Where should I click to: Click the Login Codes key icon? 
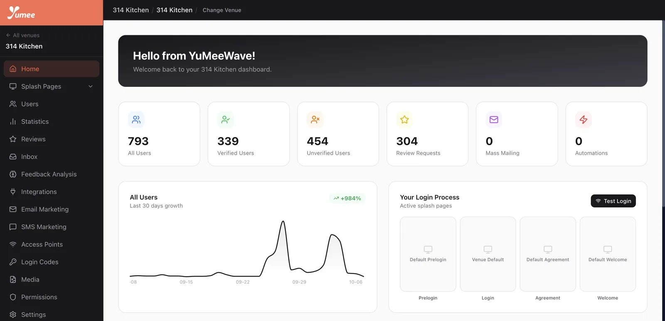pos(13,262)
